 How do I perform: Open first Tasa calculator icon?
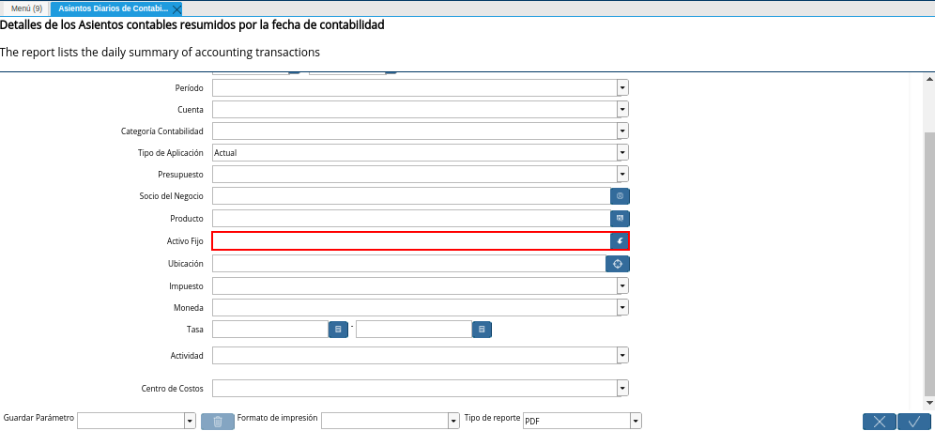pos(338,329)
